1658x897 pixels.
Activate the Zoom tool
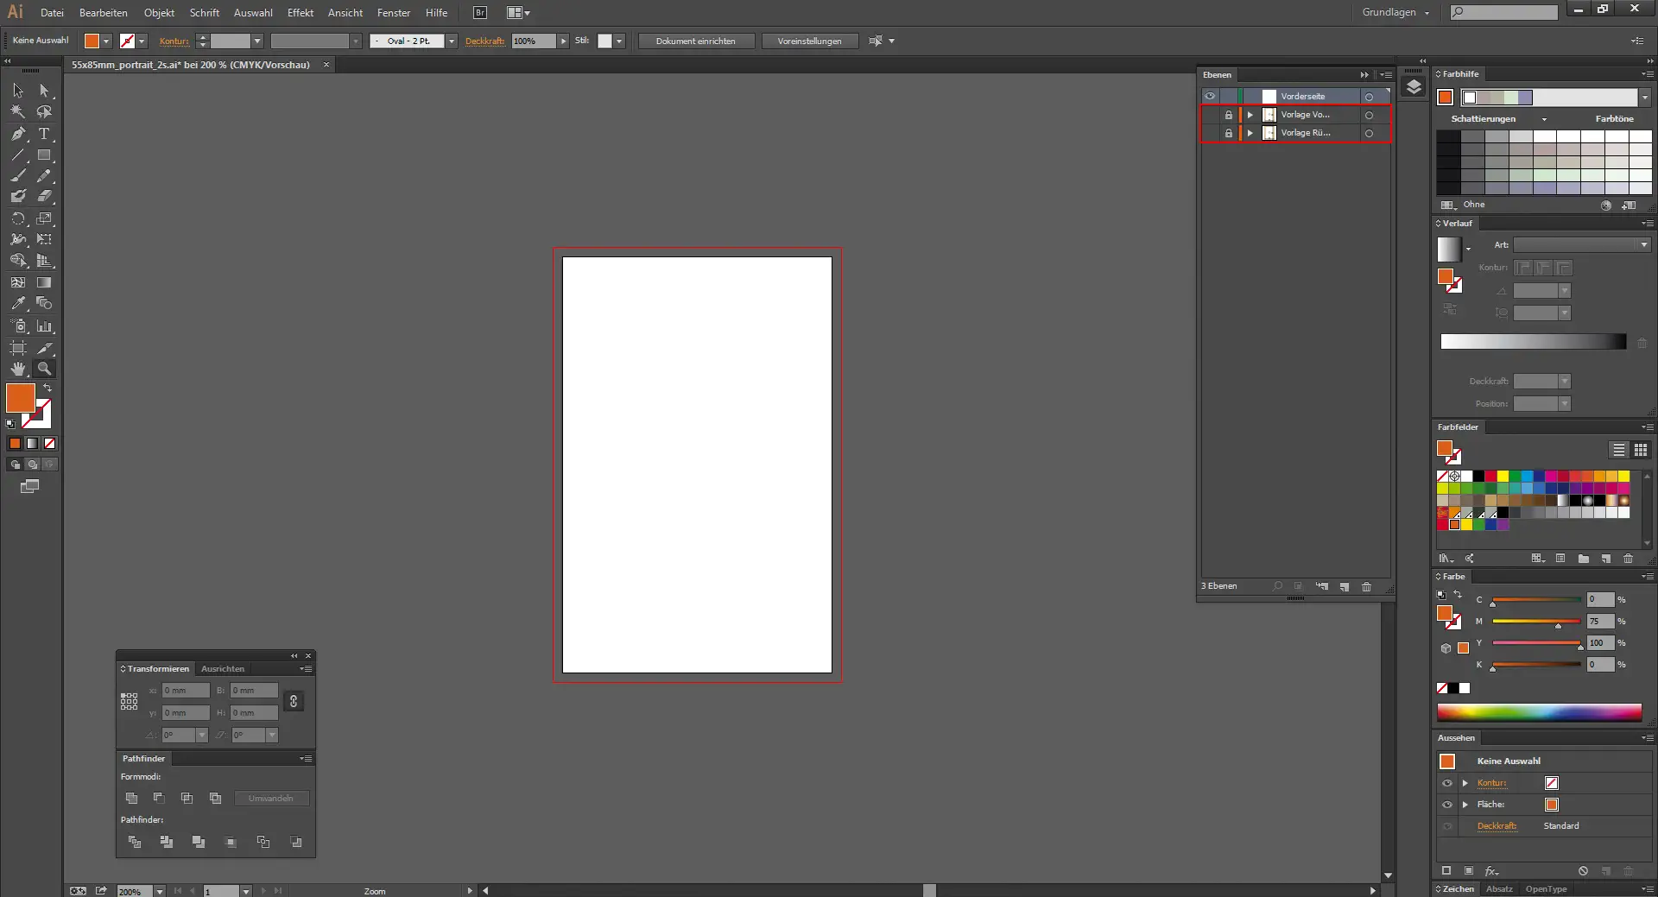point(44,369)
